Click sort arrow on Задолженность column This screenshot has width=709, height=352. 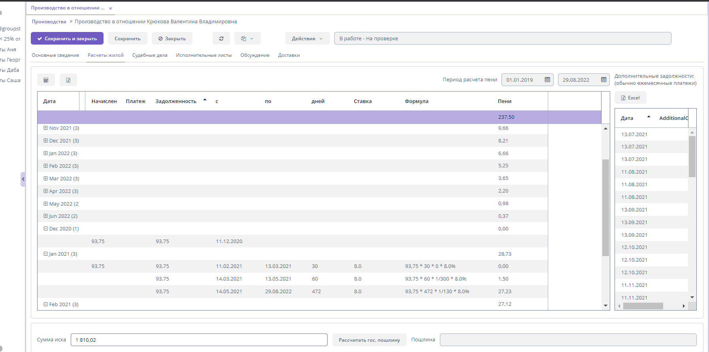pos(205,100)
